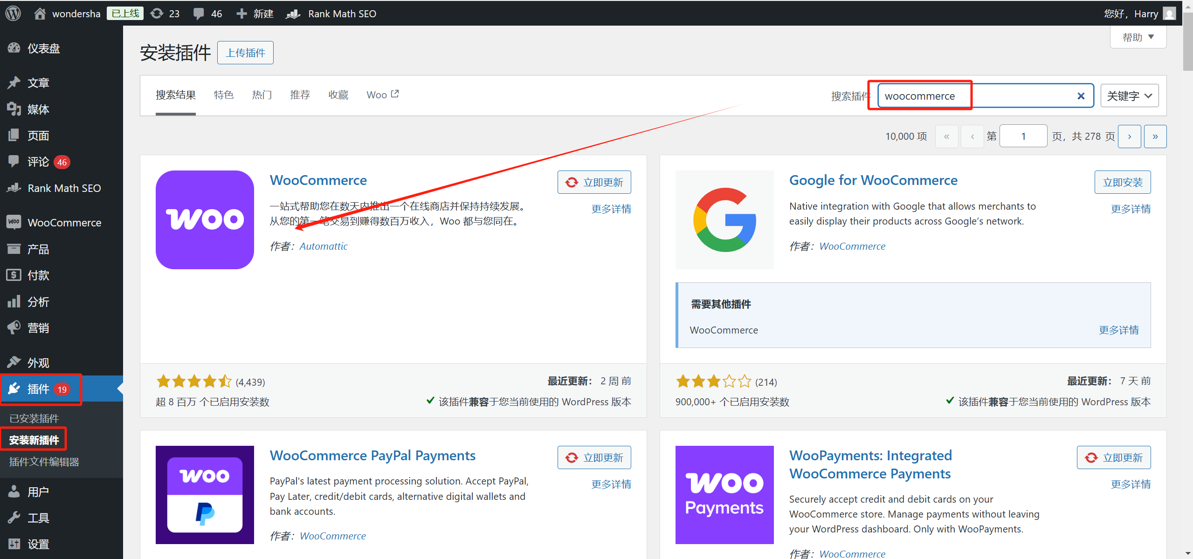This screenshot has width=1193, height=559.
Task: Open the 付款 payments sidebar icon
Action: pos(14,275)
